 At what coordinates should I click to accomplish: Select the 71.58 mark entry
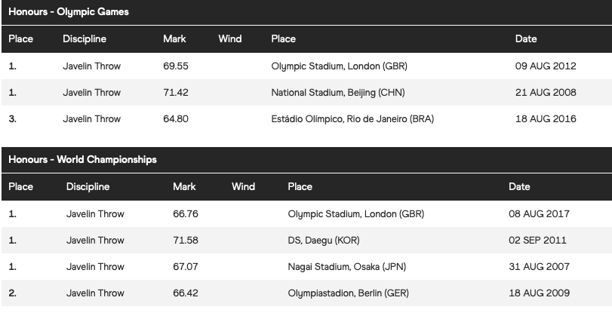tap(186, 241)
